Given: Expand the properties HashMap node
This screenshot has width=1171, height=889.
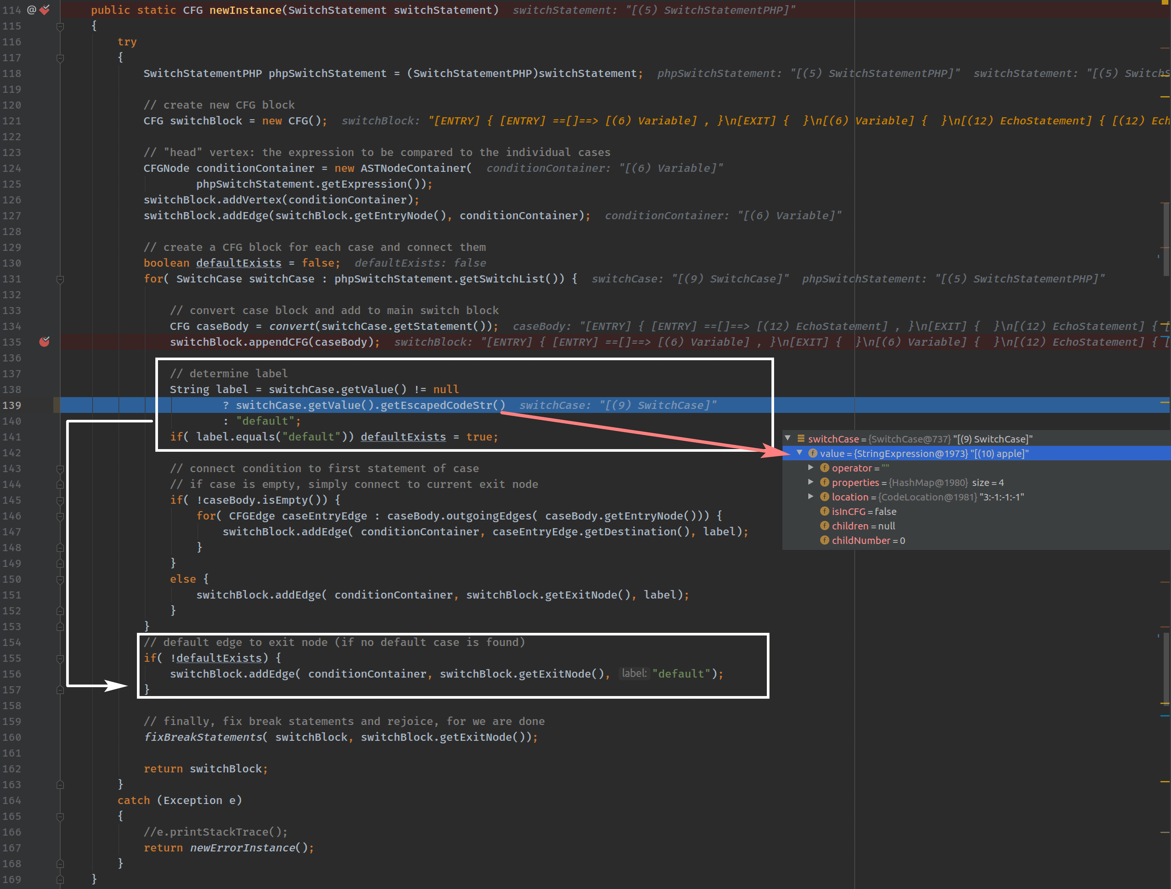Looking at the screenshot, I should click(811, 482).
